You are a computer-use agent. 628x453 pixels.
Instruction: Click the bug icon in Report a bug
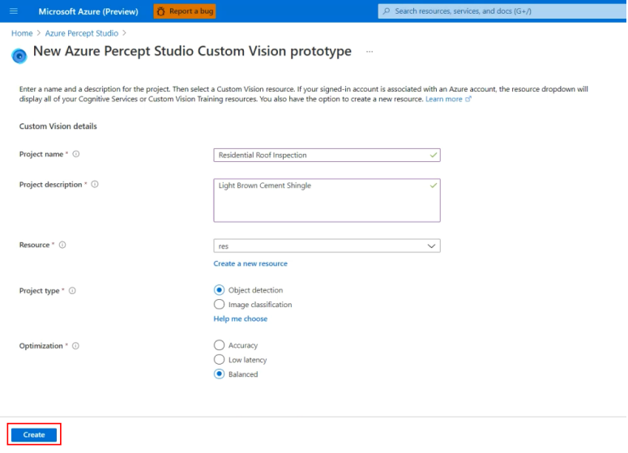coord(161,11)
